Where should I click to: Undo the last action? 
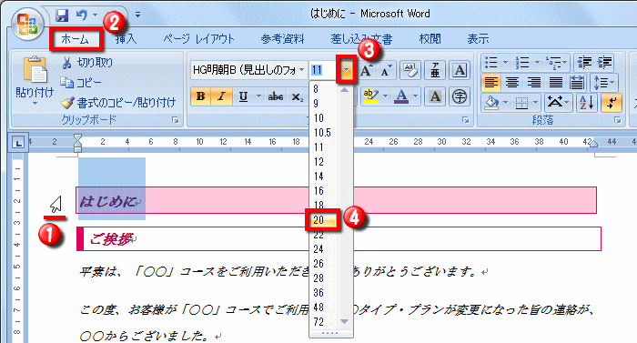(x=82, y=15)
